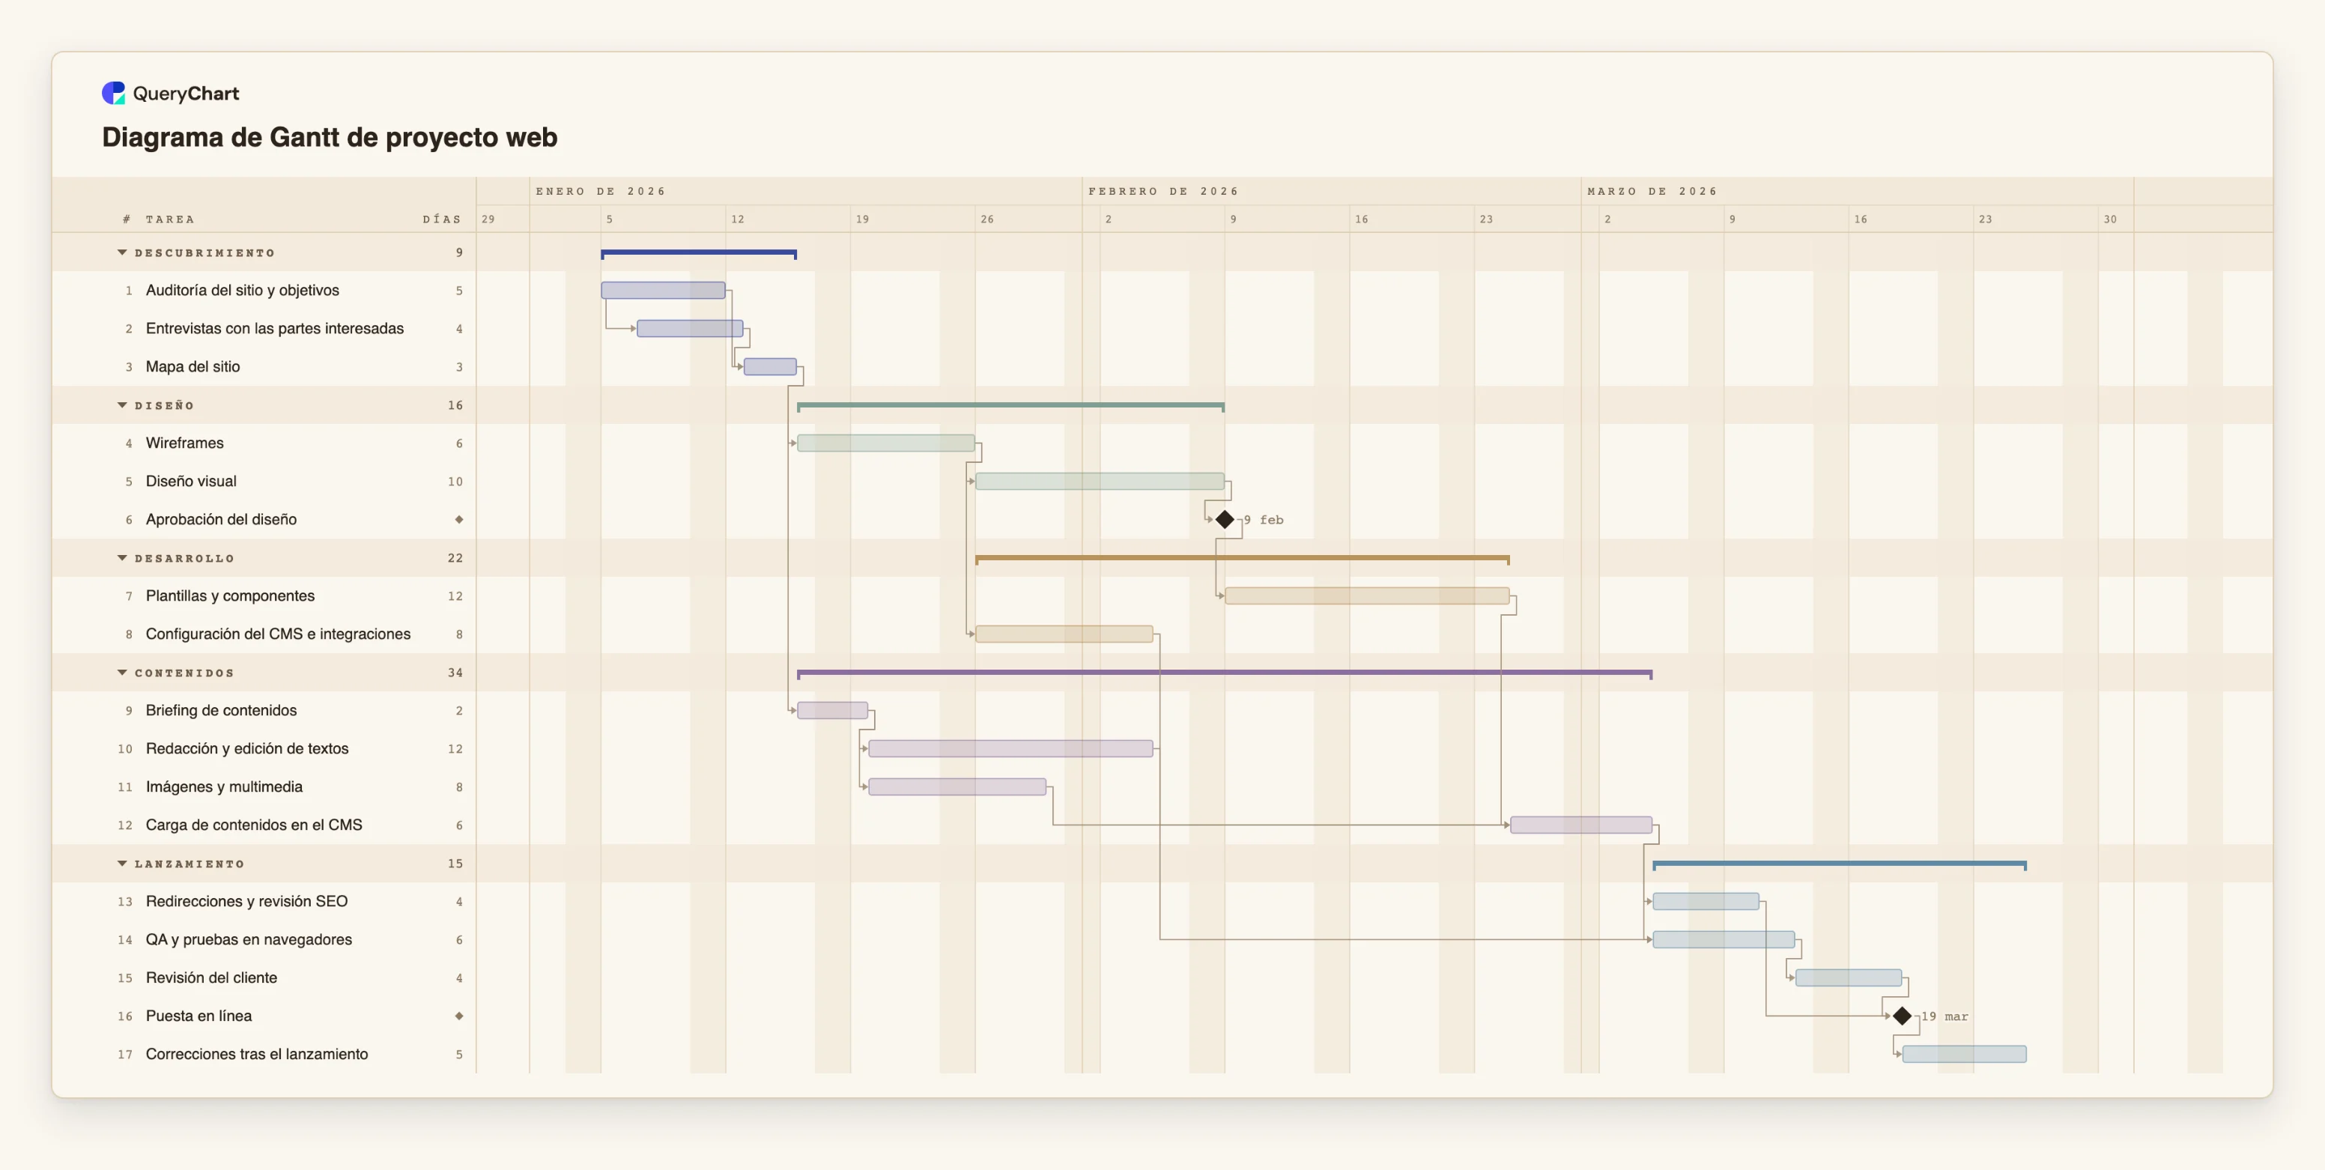Select the Briefing de contenidos bar
This screenshot has width=2325, height=1170.
pos(832,711)
